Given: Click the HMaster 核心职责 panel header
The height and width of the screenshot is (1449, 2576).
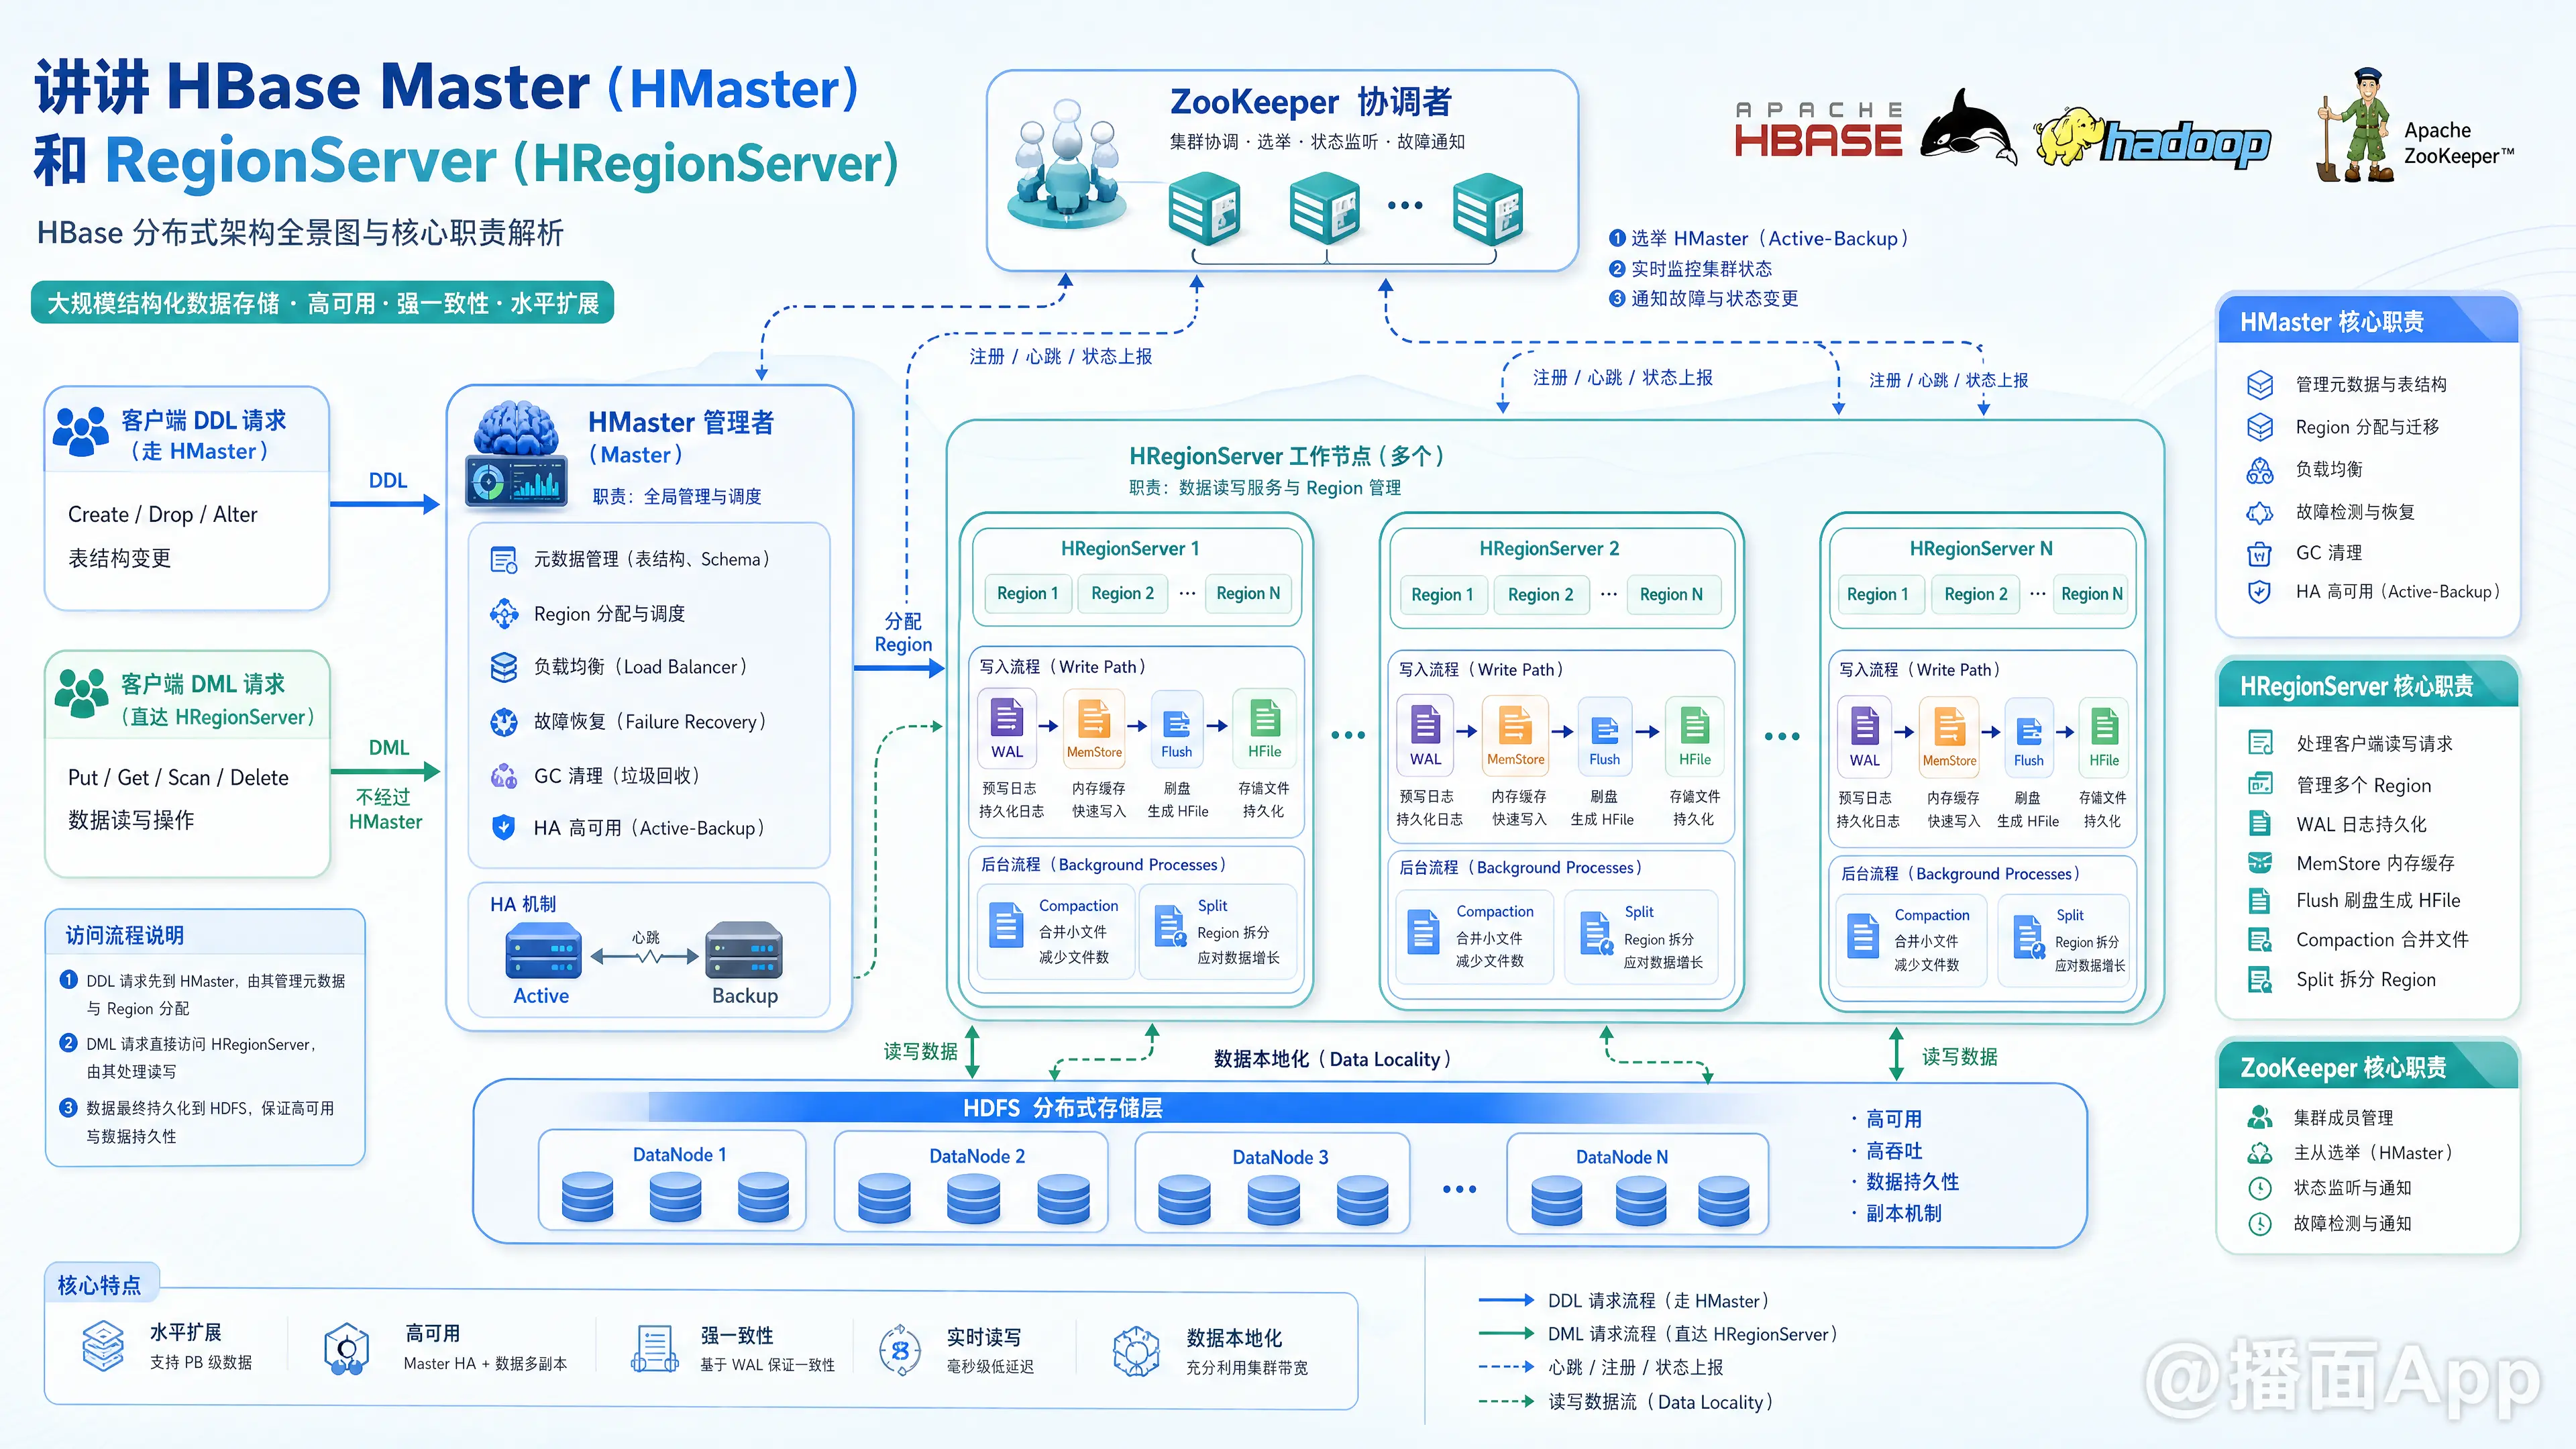Looking at the screenshot, I should coord(2367,322).
